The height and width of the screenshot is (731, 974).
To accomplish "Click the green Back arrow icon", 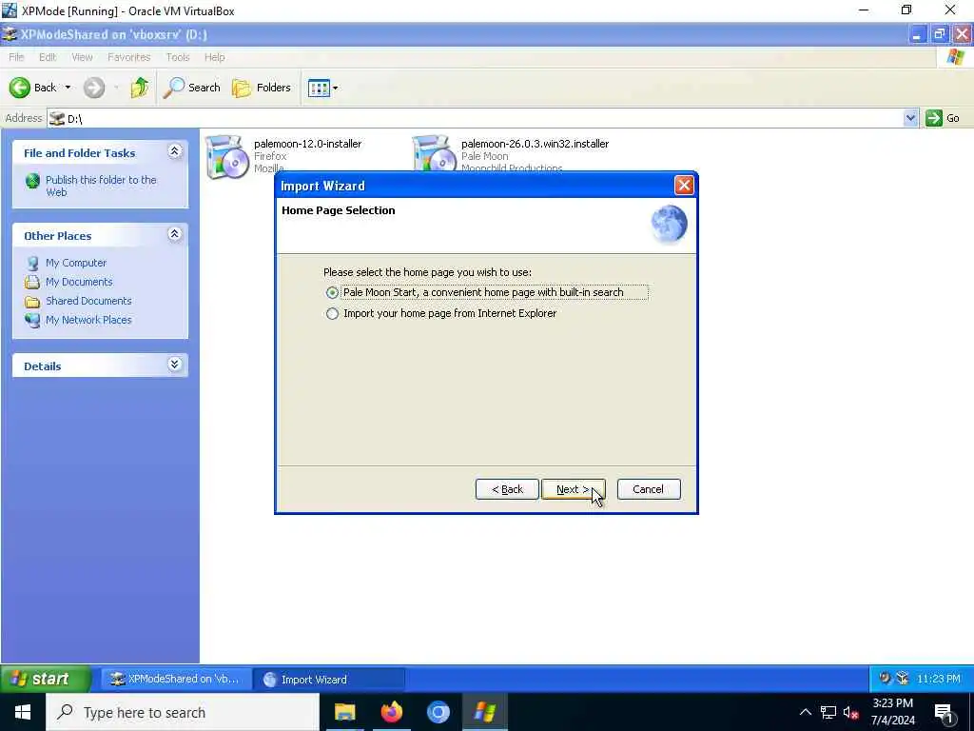I will point(20,88).
